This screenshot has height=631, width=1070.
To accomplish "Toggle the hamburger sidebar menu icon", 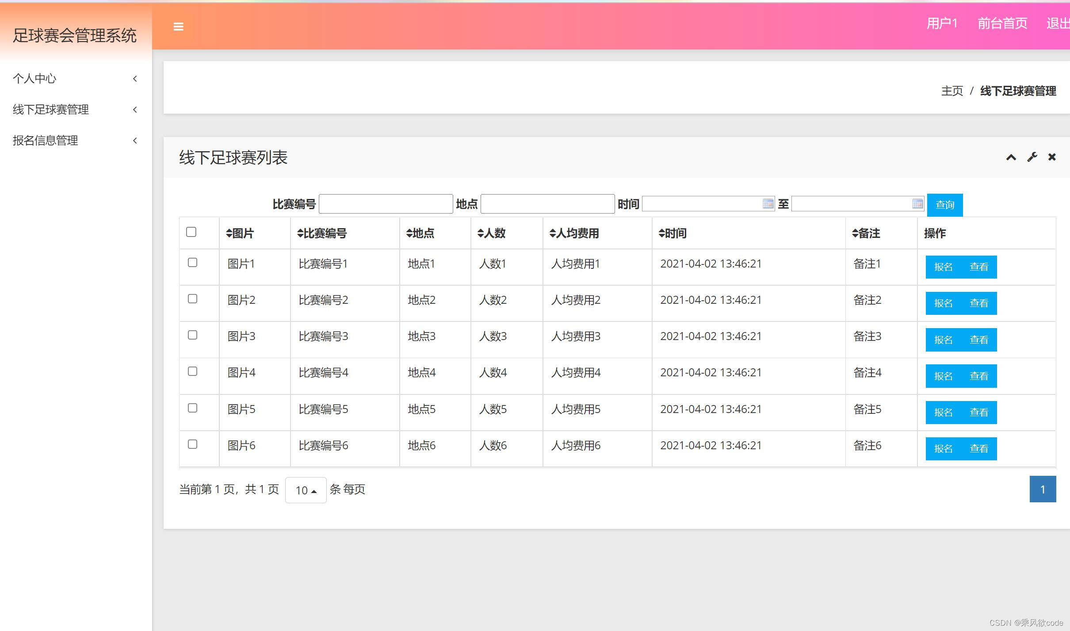I will coord(178,27).
